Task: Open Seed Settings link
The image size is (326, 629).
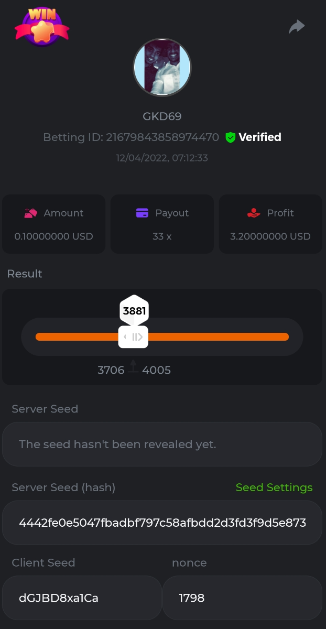Action: pos(274,487)
